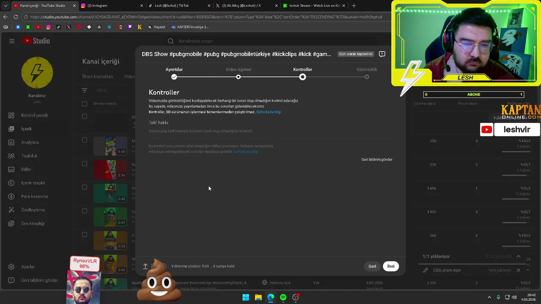Open File Explorer from the taskbar

click(x=258, y=297)
